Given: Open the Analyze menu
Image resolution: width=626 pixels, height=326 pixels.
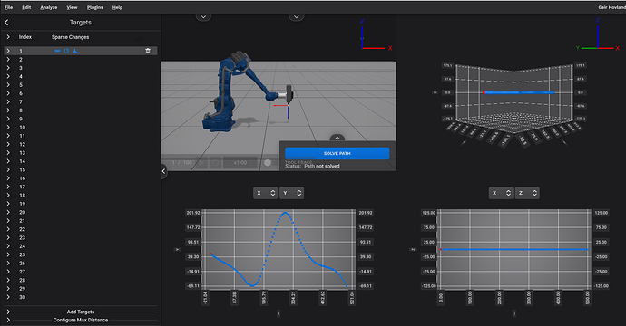Looking at the screenshot, I should (x=49, y=7).
